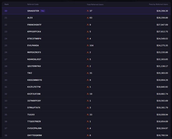Click the users icon in D7R6JFTA7X row

click(88, 108)
